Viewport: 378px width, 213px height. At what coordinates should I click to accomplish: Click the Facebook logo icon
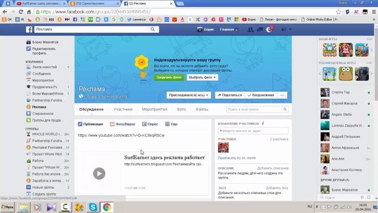[x=29, y=30]
